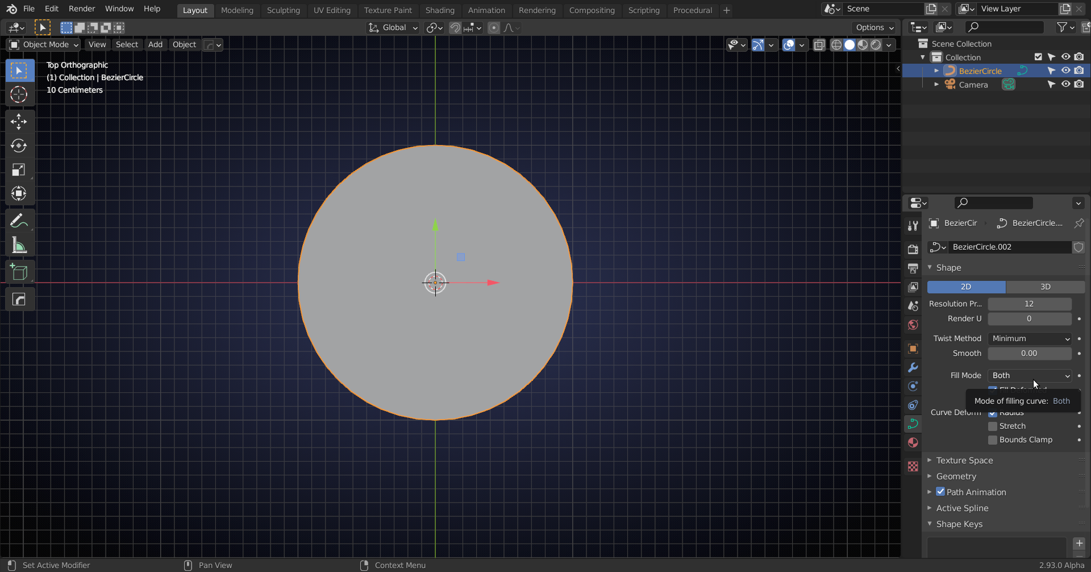
Task: Set curve shape to 2D
Action: [x=966, y=287]
